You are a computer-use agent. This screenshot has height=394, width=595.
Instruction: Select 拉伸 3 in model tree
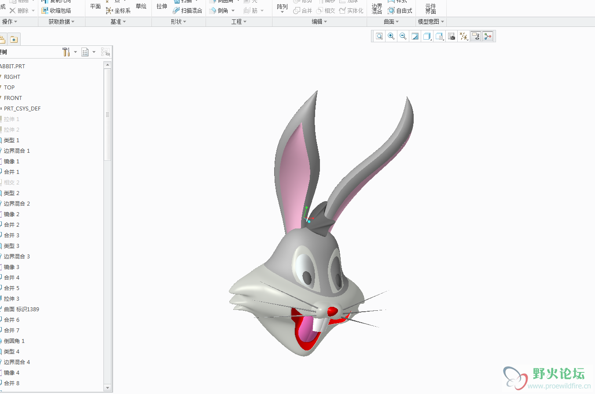[x=11, y=298]
